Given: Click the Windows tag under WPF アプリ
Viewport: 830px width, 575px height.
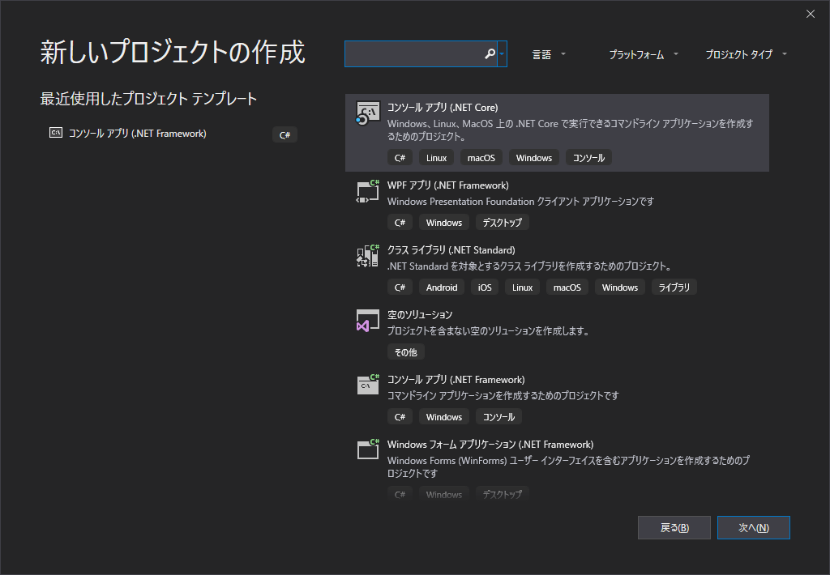Looking at the screenshot, I should 444,223.
